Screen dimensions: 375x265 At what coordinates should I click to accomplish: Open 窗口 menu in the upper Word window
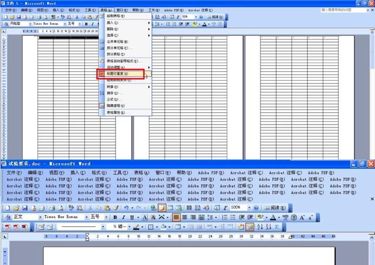[122, 11]
